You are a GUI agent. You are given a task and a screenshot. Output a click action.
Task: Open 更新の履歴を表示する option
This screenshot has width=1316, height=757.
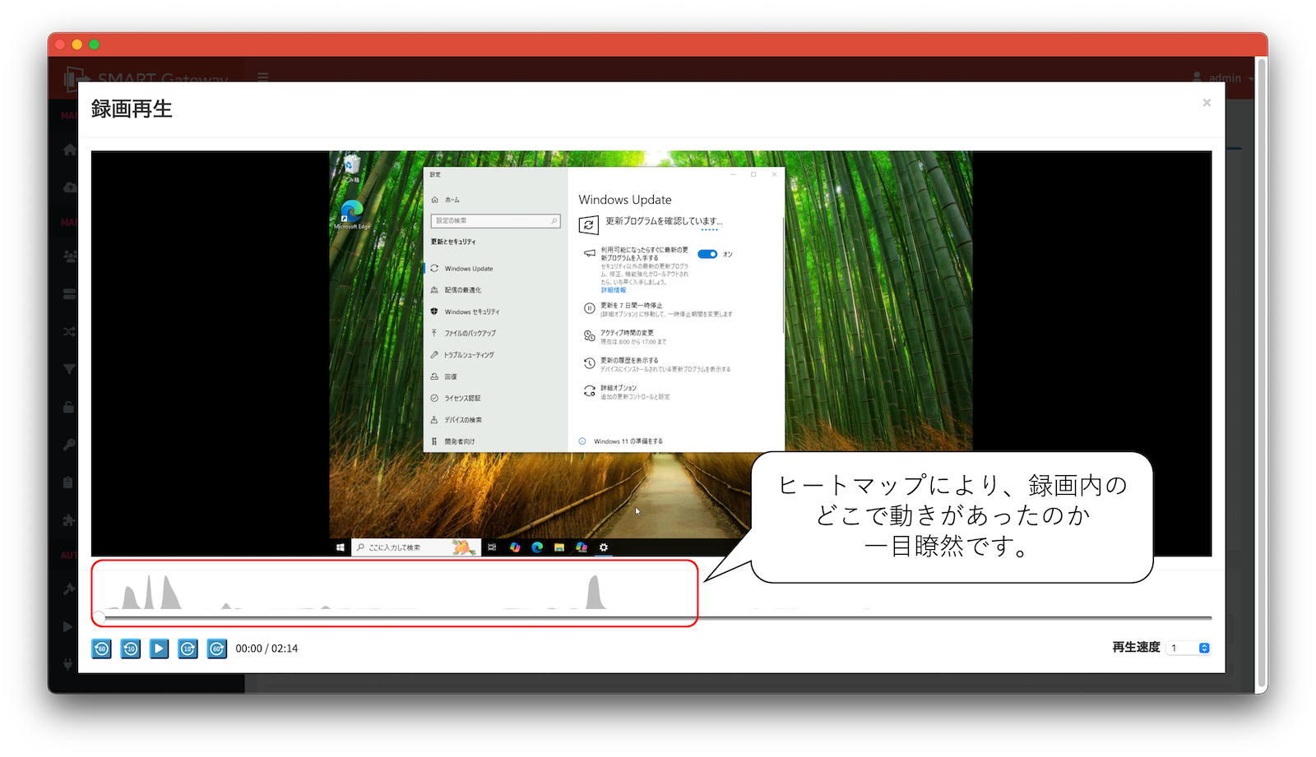coord(629,360)
